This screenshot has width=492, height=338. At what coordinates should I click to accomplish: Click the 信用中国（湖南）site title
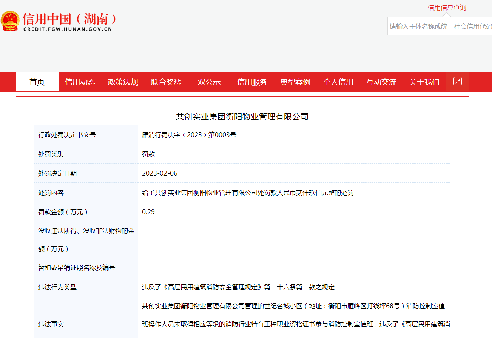point(69,19)
